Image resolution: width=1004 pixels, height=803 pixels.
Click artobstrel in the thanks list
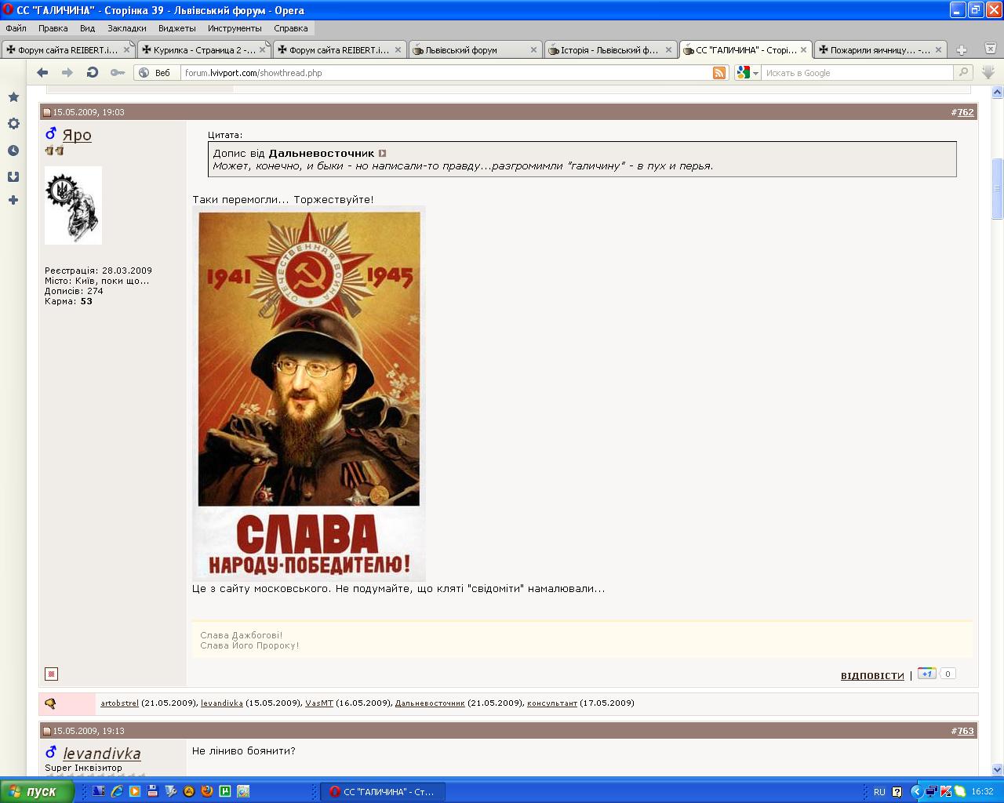(119, 703)
